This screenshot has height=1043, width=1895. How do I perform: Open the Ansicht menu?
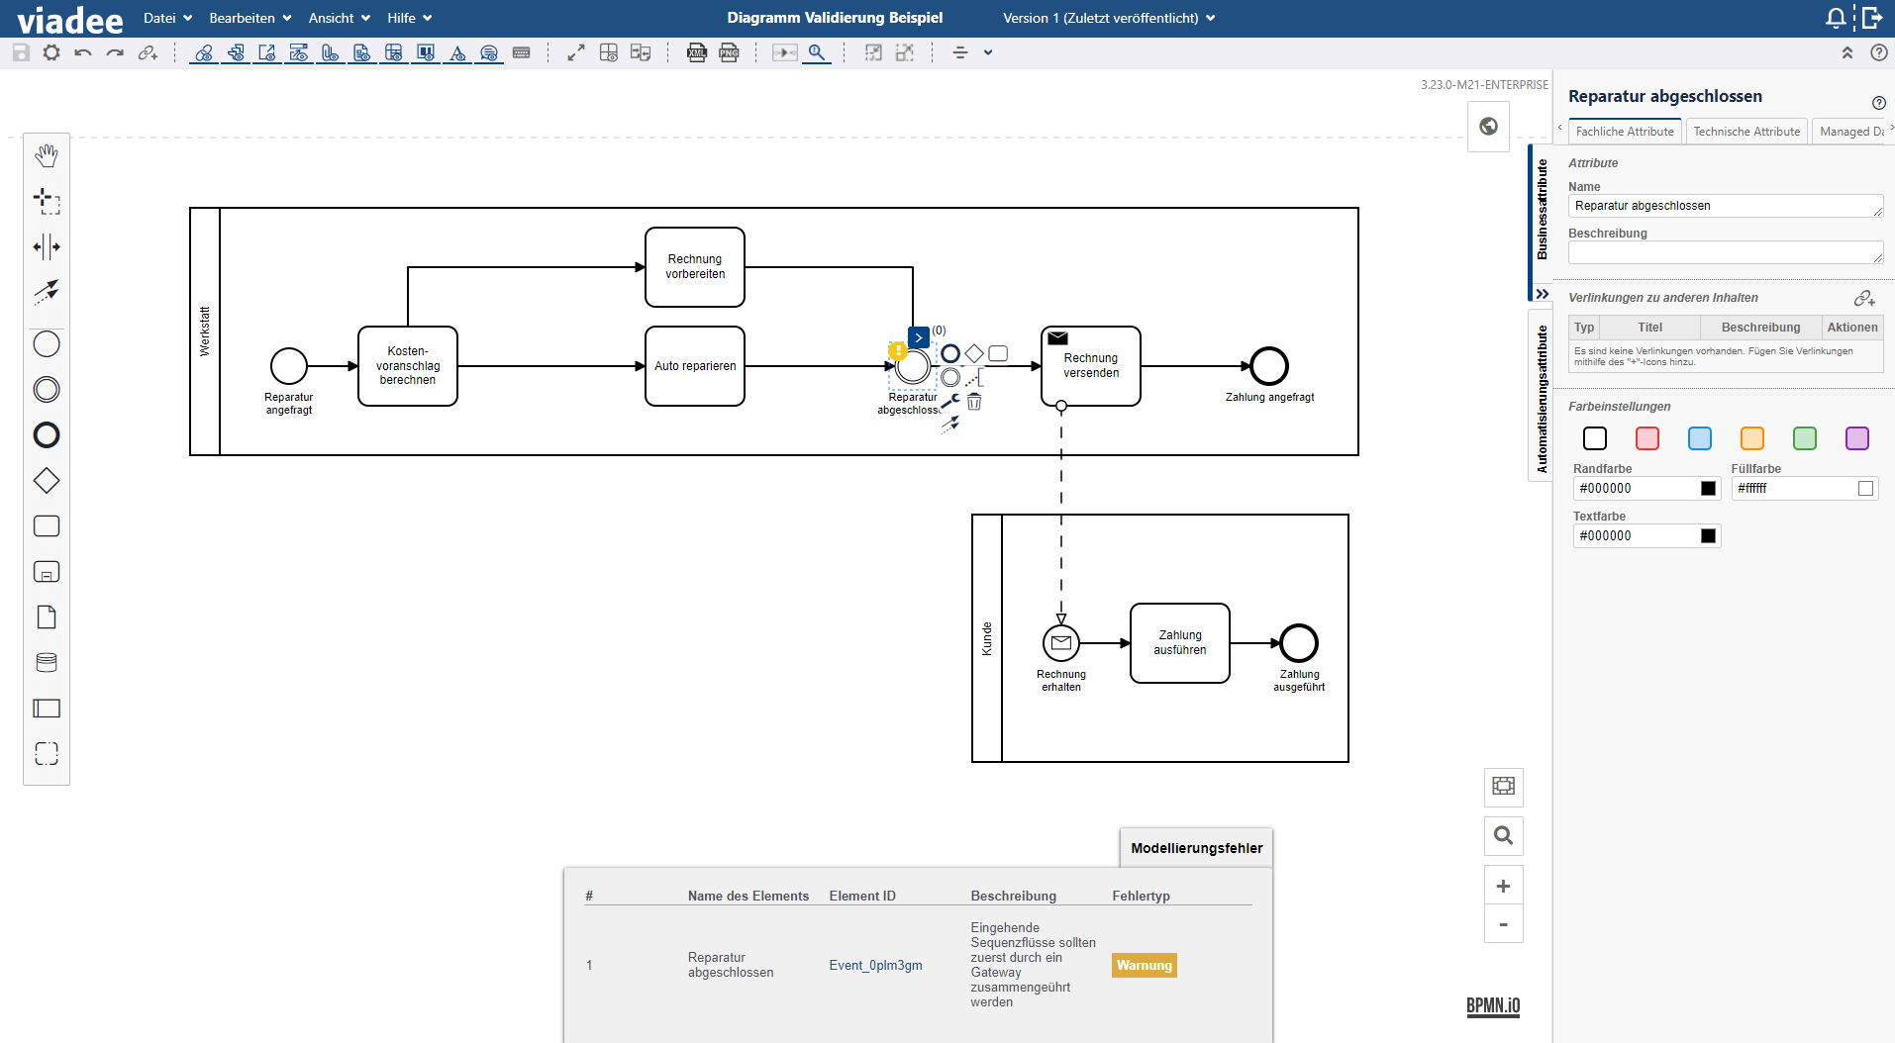pyautogui.click(x=339, y=18)
